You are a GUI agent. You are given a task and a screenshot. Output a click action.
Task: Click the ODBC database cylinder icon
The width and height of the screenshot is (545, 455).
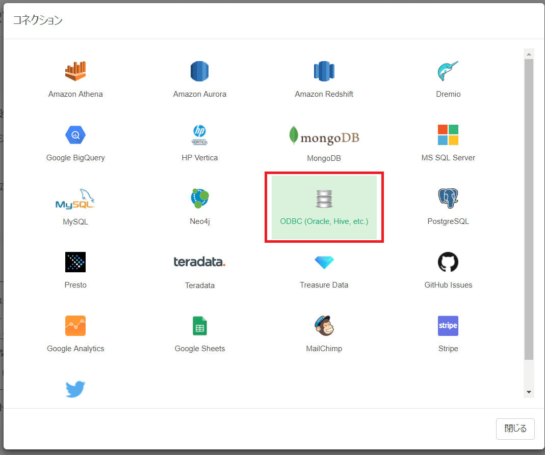324,198
